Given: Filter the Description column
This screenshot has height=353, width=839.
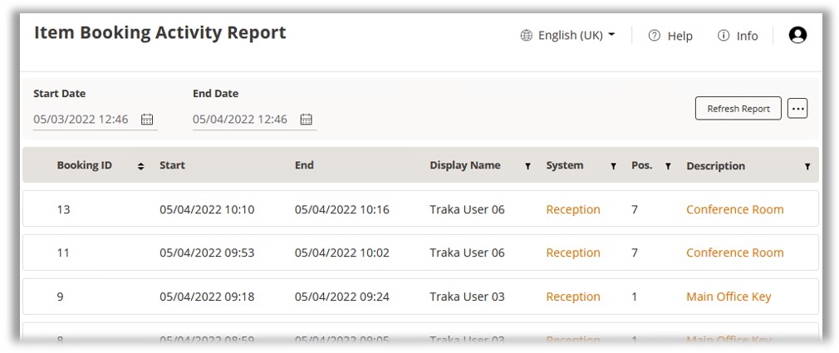Looking at the screenshot, I should pos(807,166).
